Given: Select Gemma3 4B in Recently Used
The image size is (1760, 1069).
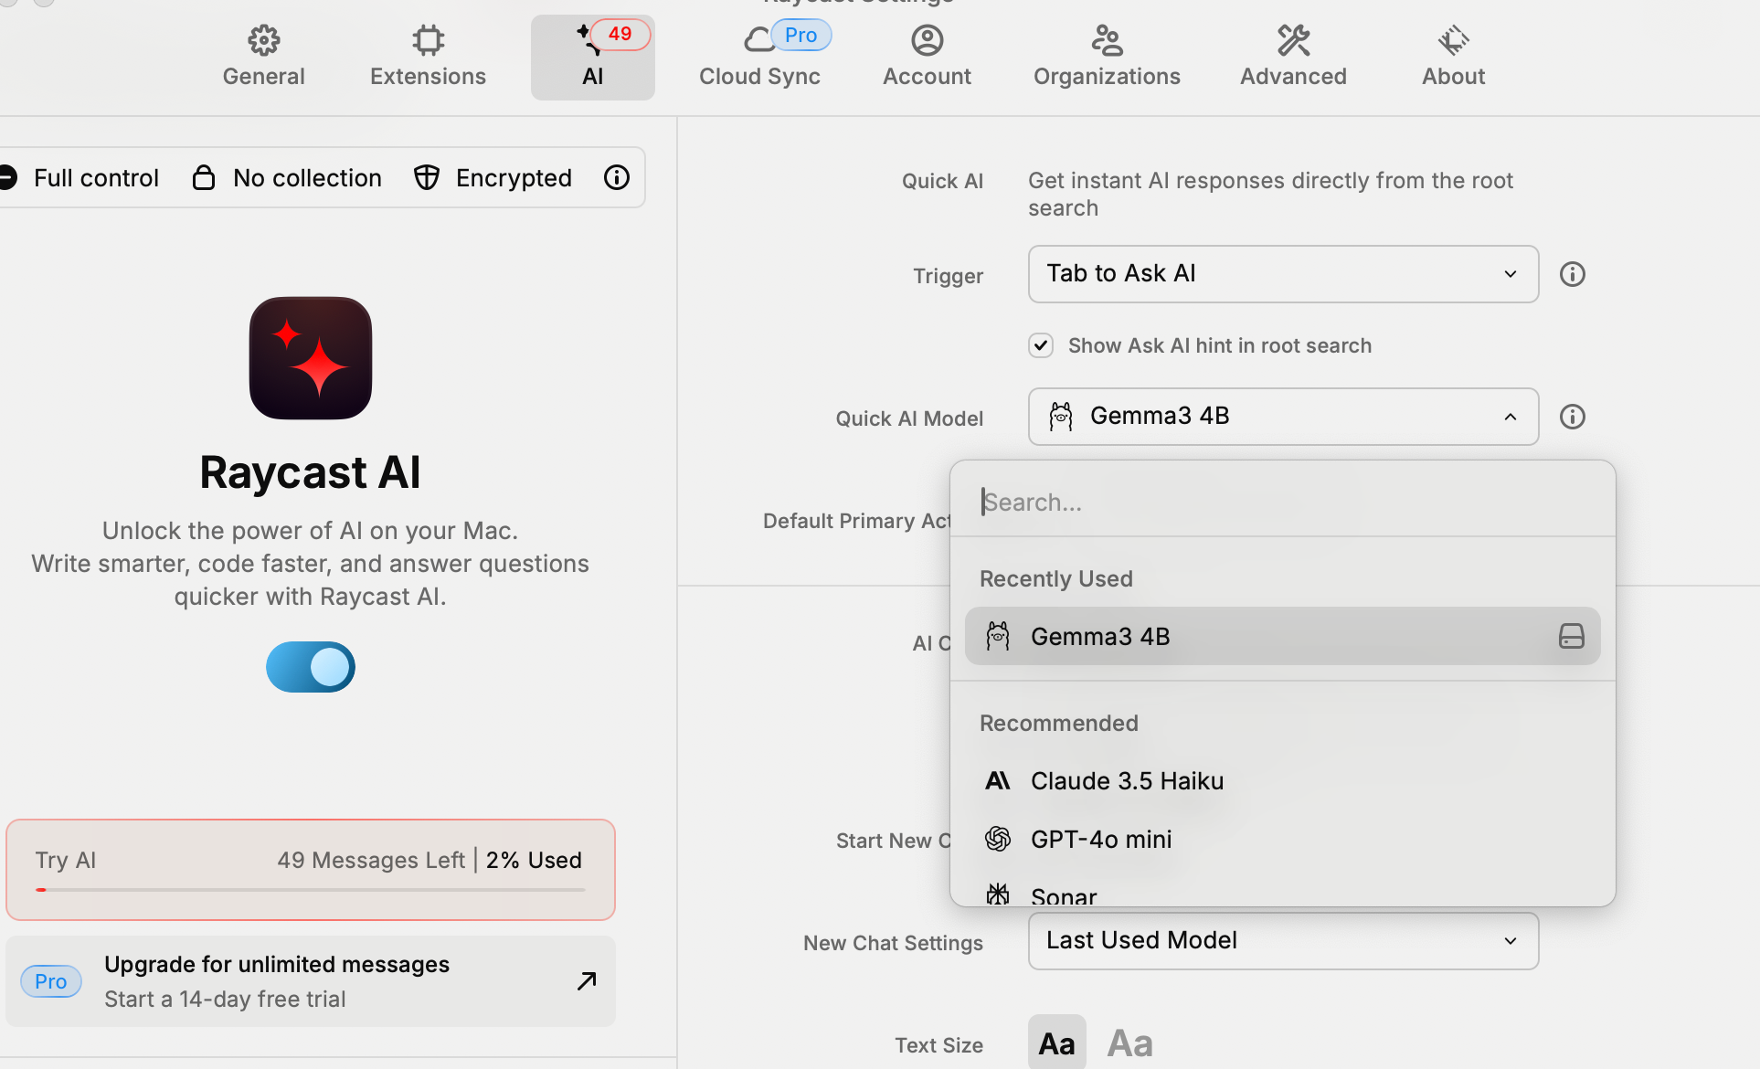Looking at the screenshot, I should pos(1283,636).
